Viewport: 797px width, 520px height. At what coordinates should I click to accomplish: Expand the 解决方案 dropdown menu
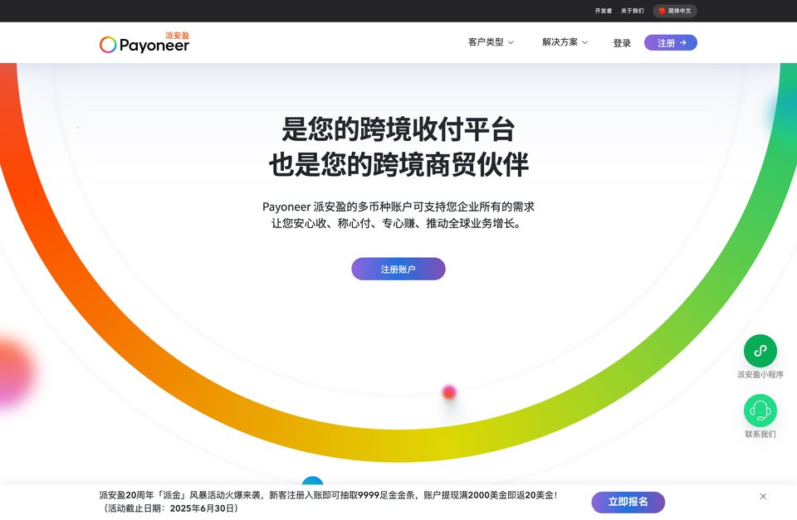(x=565, y=42)
